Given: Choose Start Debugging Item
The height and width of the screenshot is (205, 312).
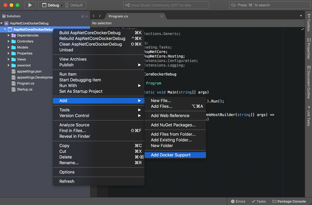Looking at the screenshot, I should pyautogui.click(x=99, y=80).
